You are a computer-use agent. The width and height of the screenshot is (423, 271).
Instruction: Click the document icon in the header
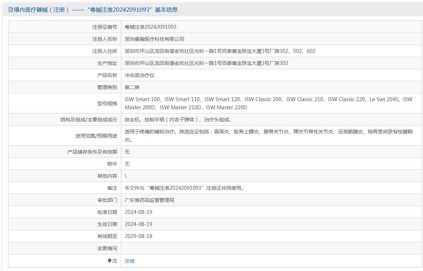(x=11, y=10)
